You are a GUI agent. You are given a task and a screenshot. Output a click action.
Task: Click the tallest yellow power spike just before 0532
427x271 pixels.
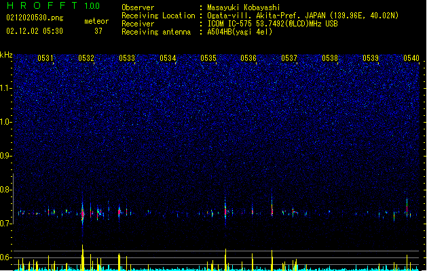[x=83, y=257]
